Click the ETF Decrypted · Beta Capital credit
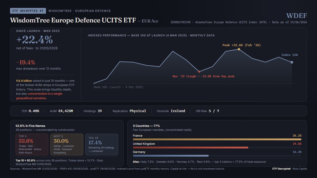Viewport: 317px width, 178px height. click(x=290, y=169)
